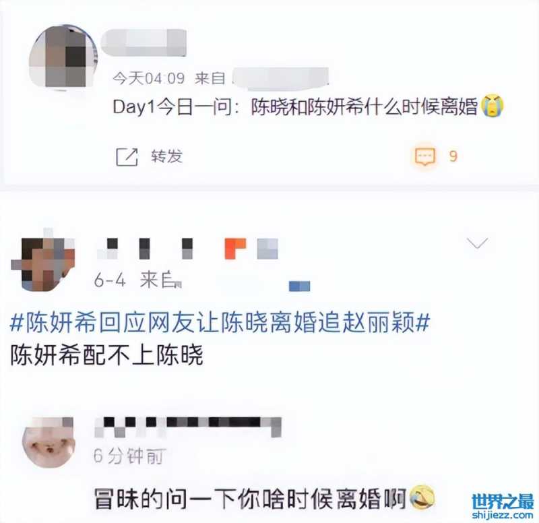Image resolution: width=539 pixels, height=523 pixels.
Task: Click the repost share icon beside 转发
Action: [x=127, y=157]
